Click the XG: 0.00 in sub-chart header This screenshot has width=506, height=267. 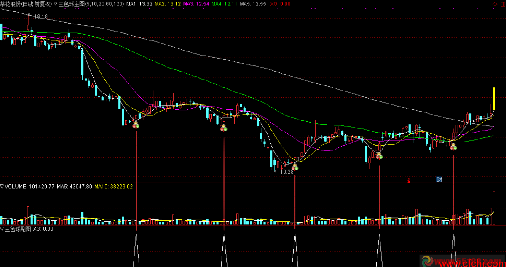click(43, 229)
